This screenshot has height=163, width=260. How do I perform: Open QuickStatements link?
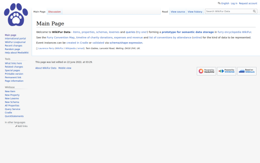pos(14,116)
